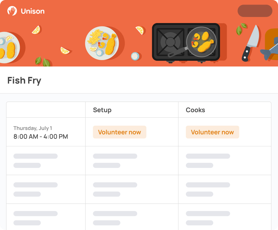Viewport: 278px width, 230px height.
Task: Click the Unison hand logo icon
Action: click(12, 11)
